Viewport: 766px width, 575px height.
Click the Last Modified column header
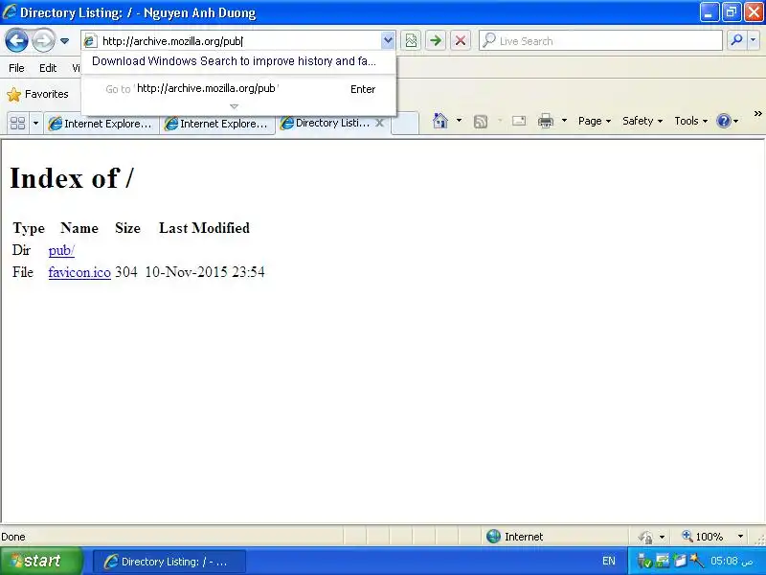(204, 228)
